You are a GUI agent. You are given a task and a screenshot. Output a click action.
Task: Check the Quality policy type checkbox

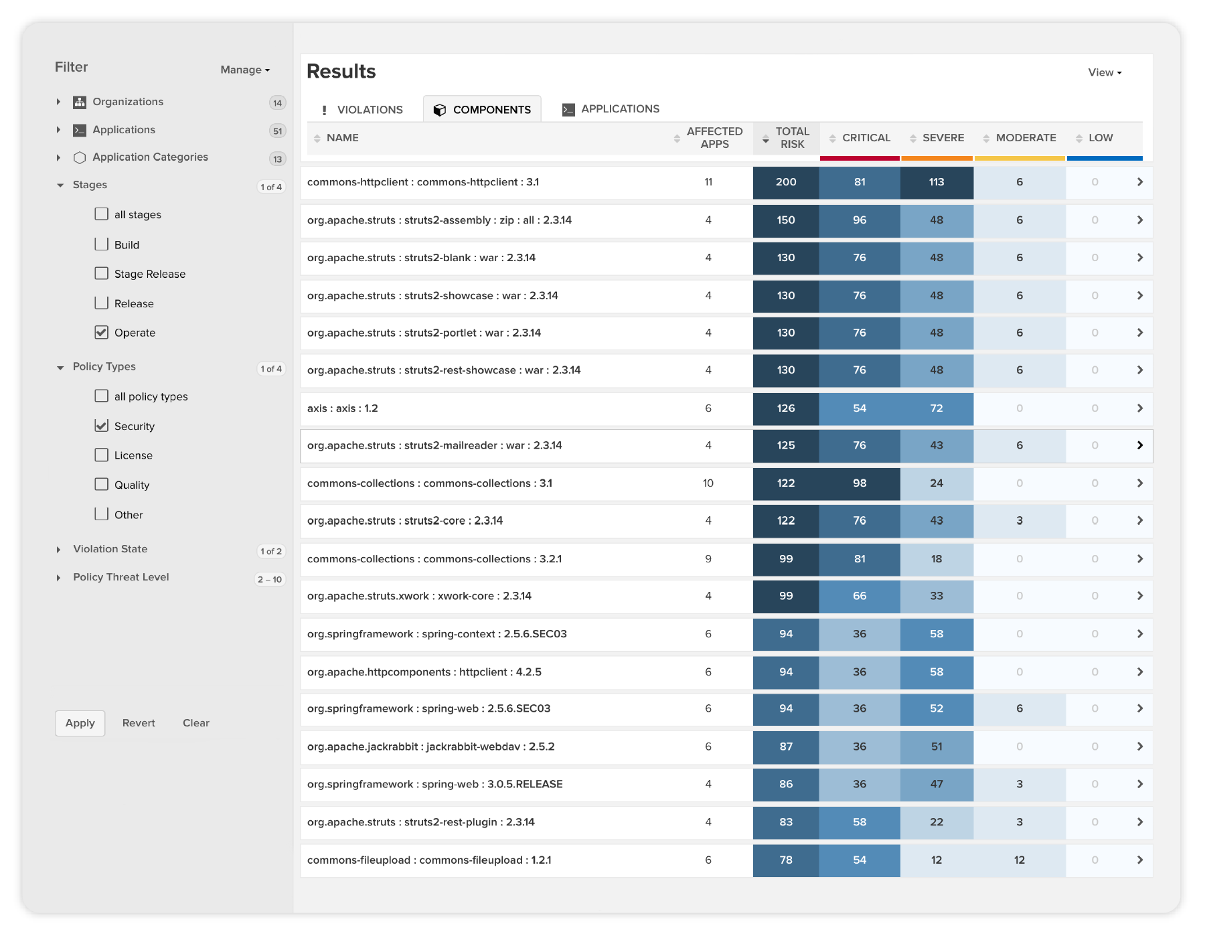pos(102,484)
